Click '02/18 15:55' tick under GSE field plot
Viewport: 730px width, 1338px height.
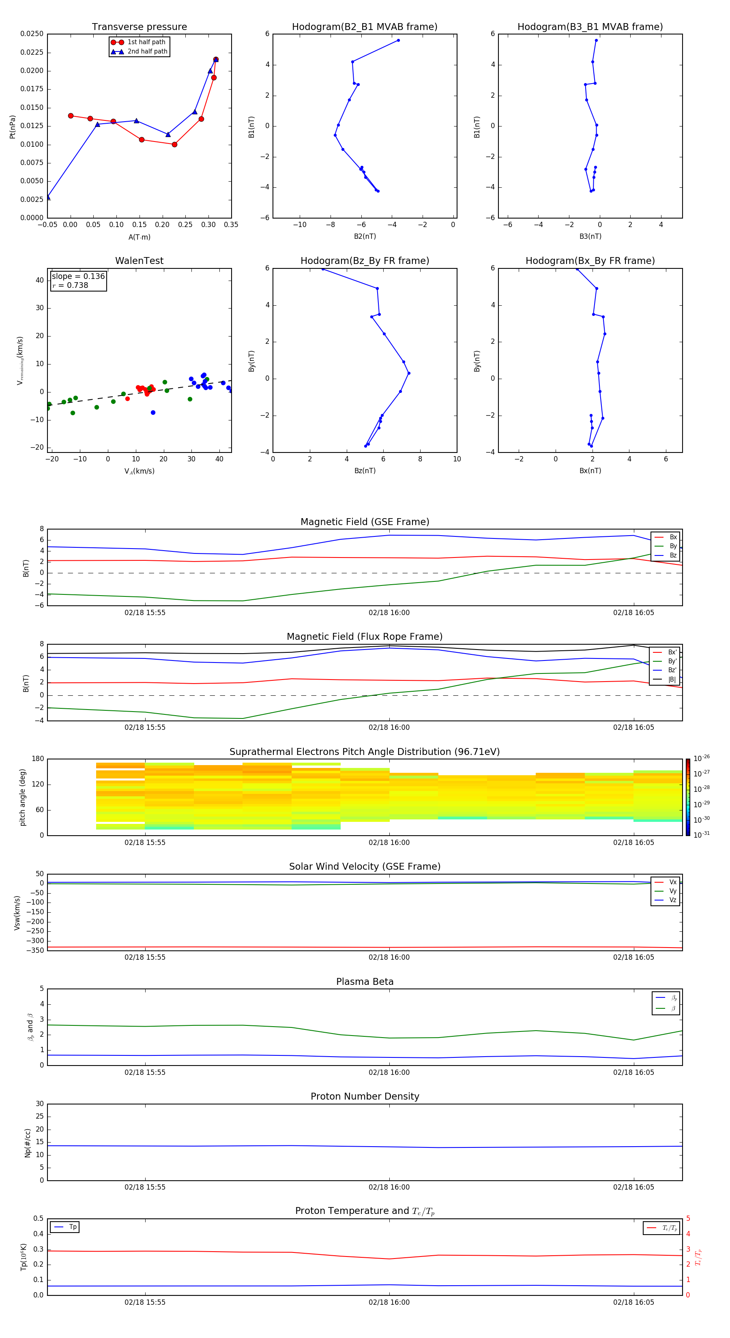tap(145, 612)
